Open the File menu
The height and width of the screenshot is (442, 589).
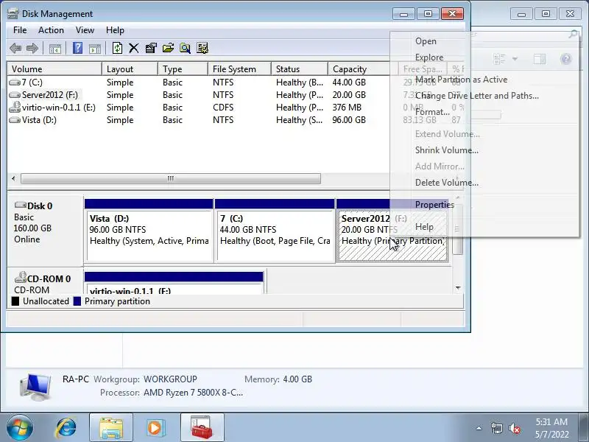[x=20, y=30]
